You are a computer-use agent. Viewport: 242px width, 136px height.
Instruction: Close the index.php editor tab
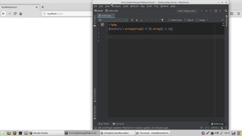click(113, 16)
